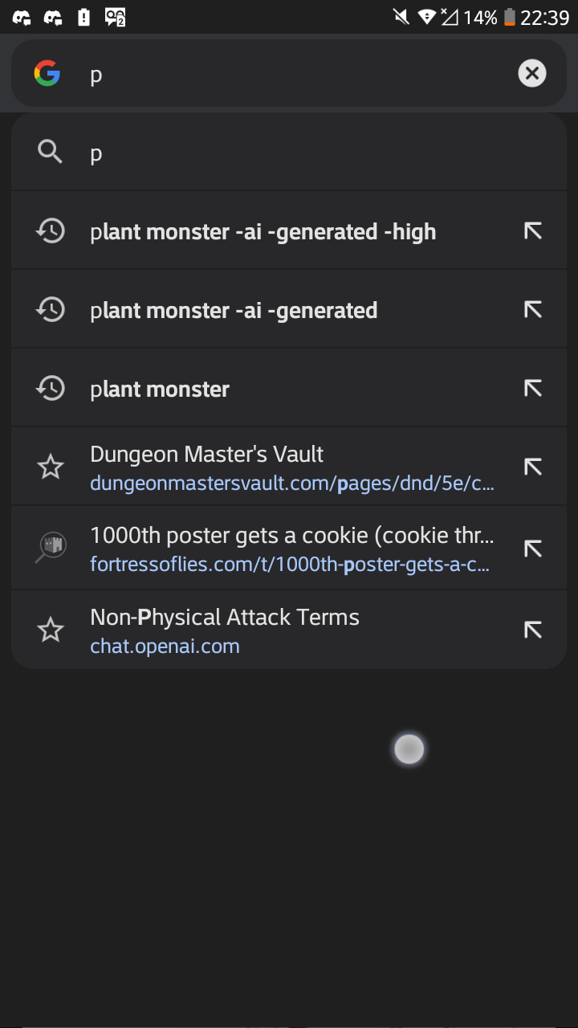Image resolution: width=578 pixels, height=1028 pixels.
Task: Choose 'plant monster -ai -generated' history entry
Action: (x=234, y=311)
